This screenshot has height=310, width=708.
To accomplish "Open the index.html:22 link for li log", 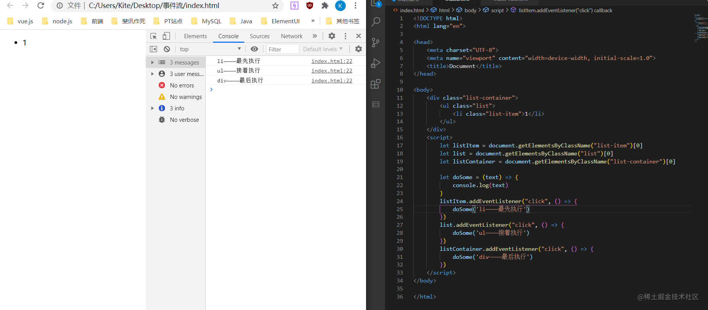I will [332, 61].
